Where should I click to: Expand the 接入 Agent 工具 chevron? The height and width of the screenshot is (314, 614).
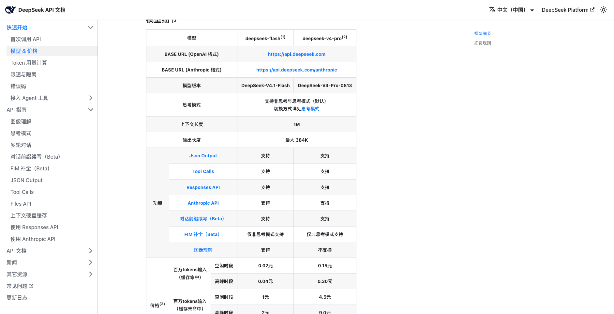click(91, 98)
